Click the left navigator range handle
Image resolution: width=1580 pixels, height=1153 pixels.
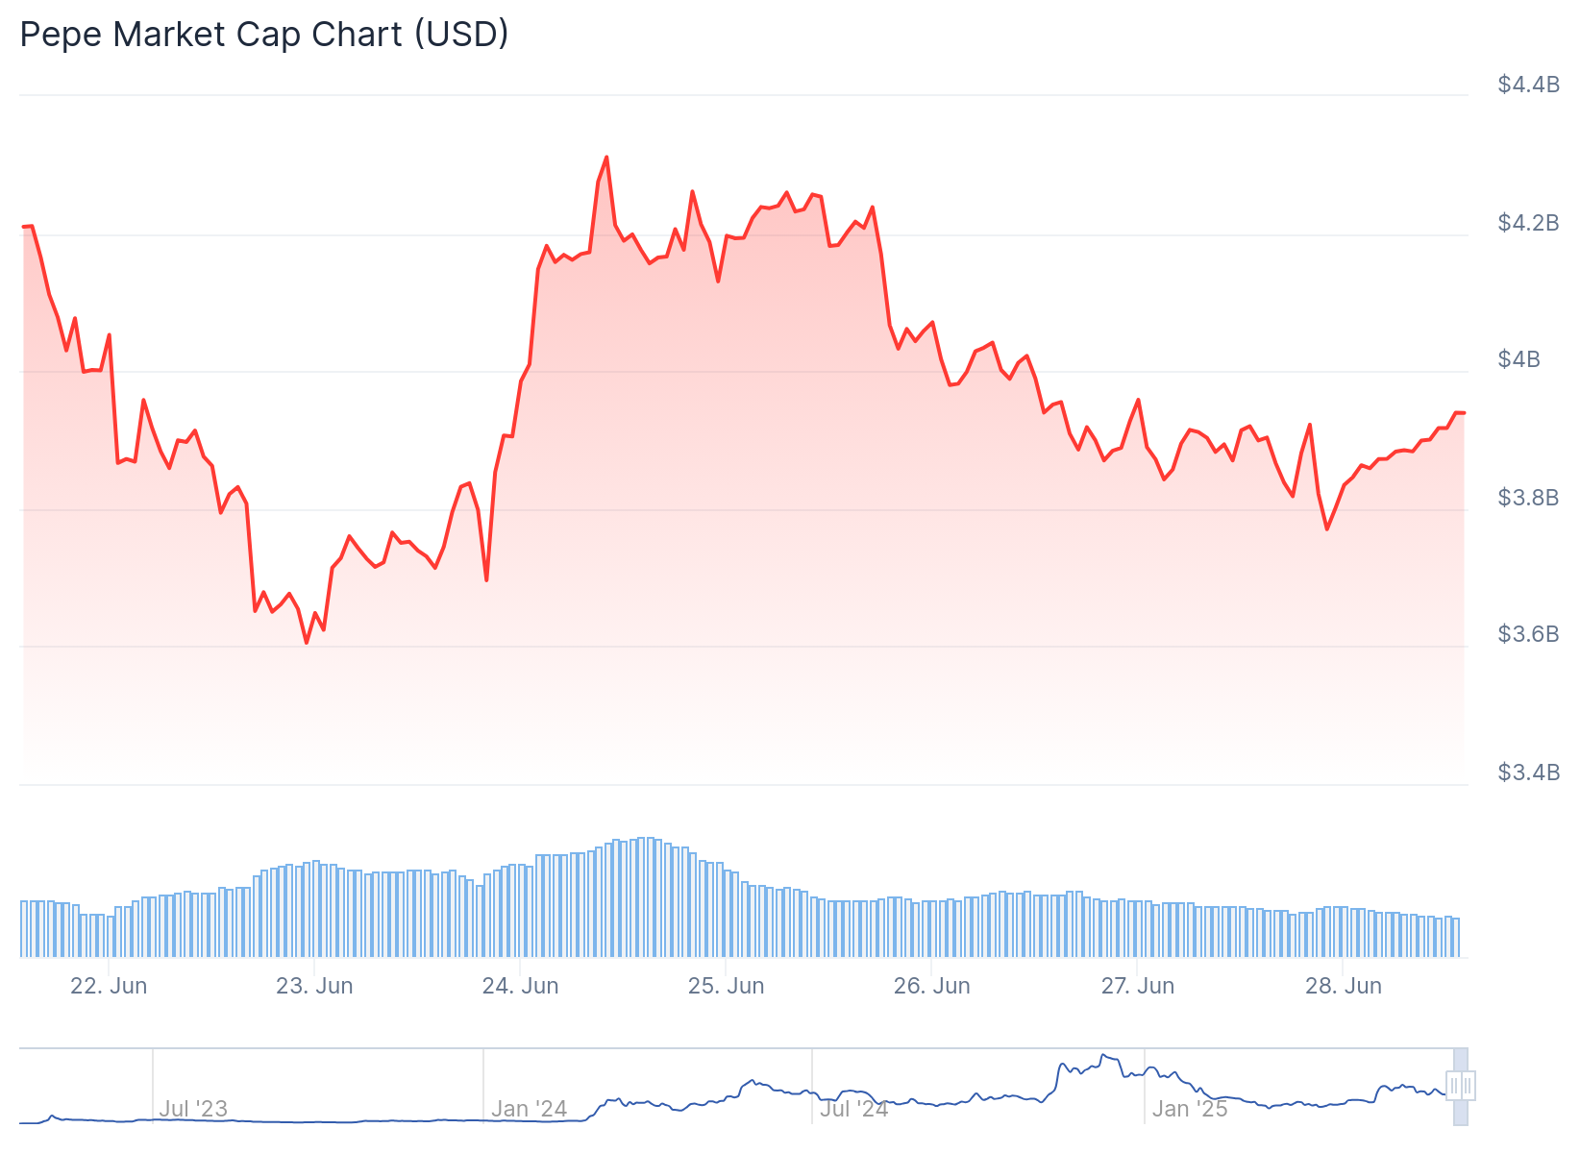[x=1454, y=1086]
